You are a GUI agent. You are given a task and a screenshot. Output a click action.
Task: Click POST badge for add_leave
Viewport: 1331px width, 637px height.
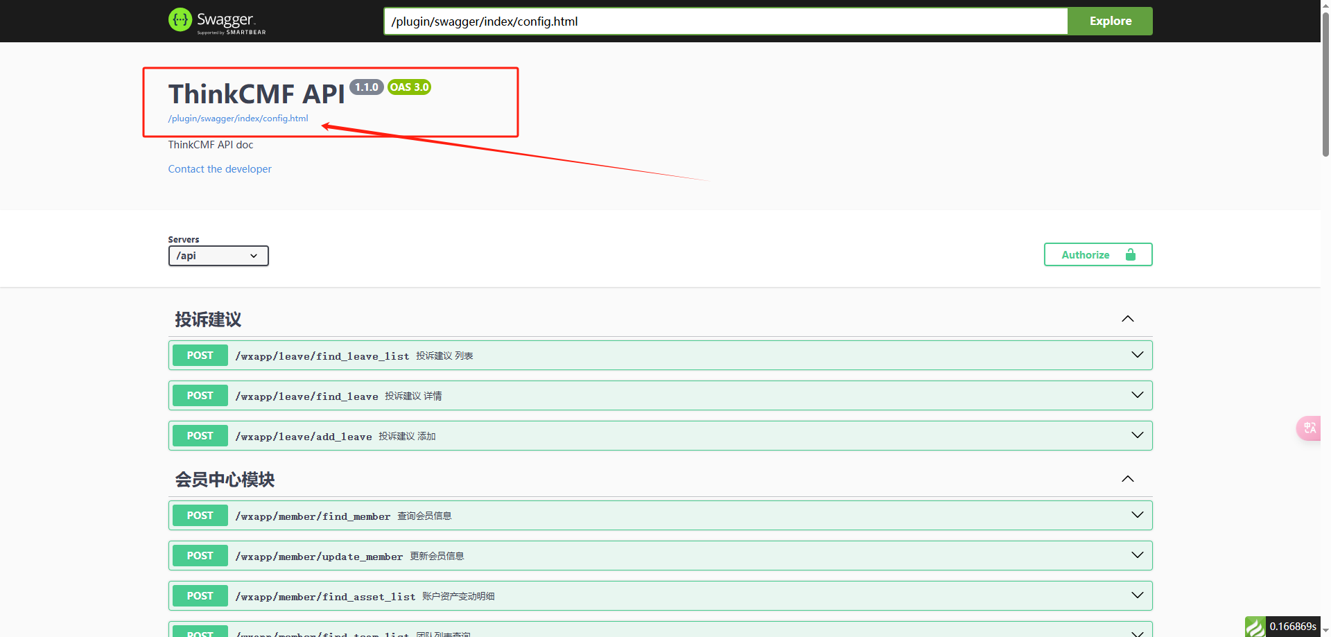200,436
